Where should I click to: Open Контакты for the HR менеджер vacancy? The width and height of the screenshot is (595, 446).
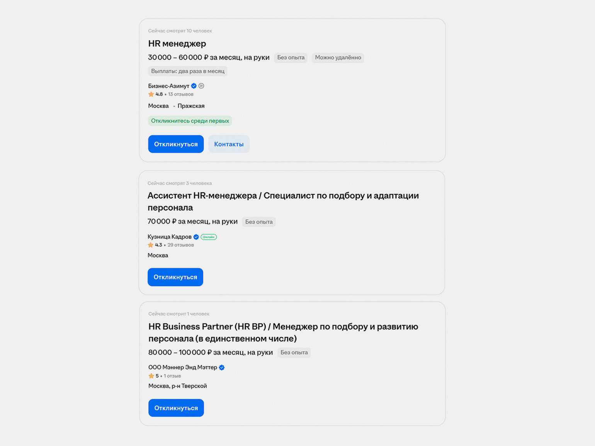[229, 144]
